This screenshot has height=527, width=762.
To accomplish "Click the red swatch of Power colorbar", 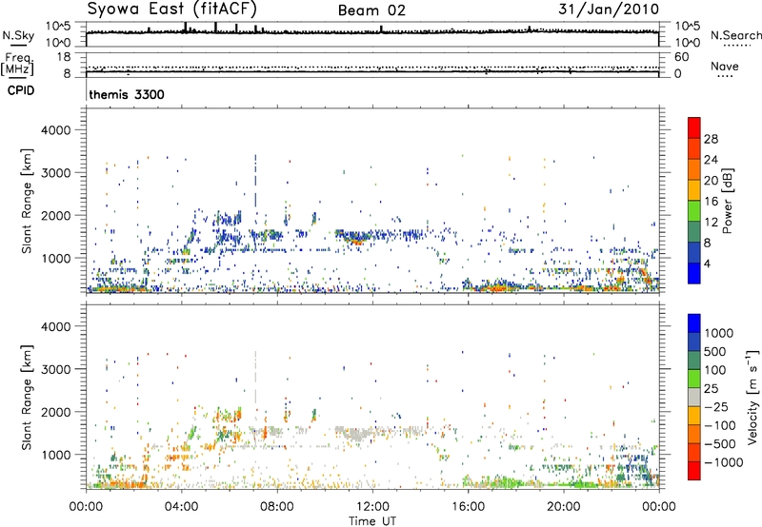I will pos(694,127).
